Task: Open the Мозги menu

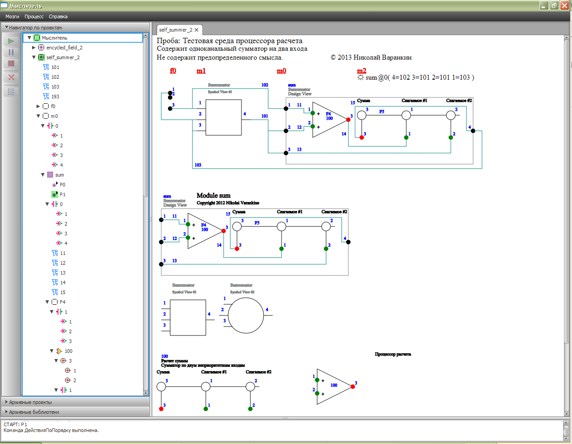Action: click(12, 16)
